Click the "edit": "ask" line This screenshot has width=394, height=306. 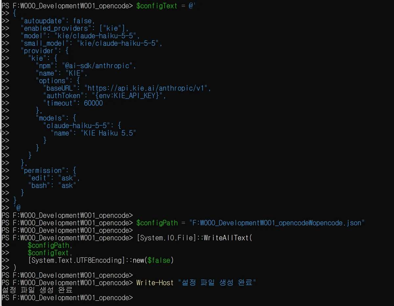[54, 178]
